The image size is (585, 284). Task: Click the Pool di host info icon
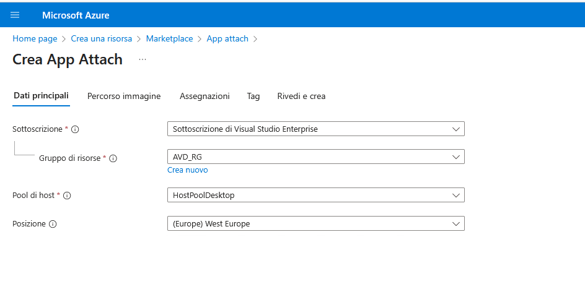67,196
